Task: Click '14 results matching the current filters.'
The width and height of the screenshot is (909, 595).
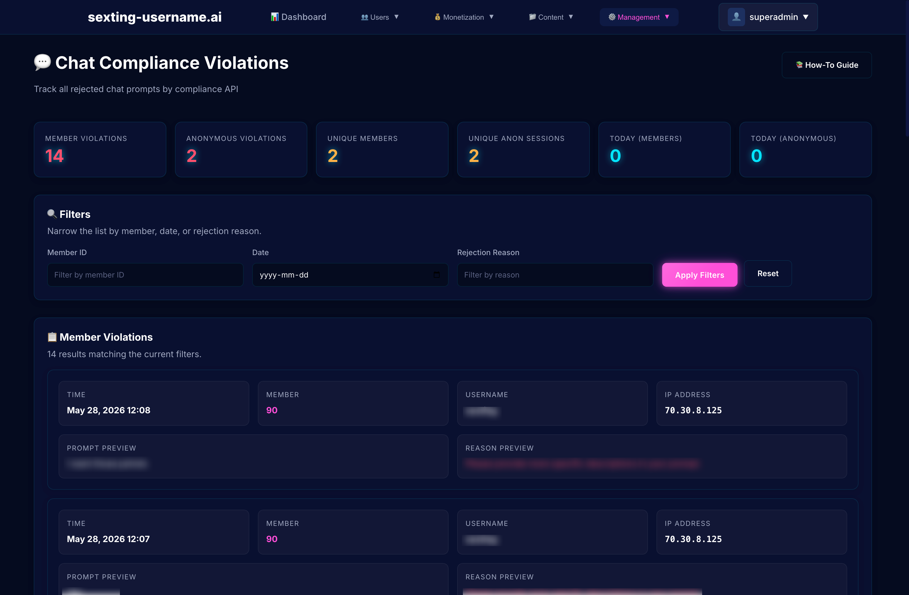Action: pyautogui.click(x=124, y=354)
